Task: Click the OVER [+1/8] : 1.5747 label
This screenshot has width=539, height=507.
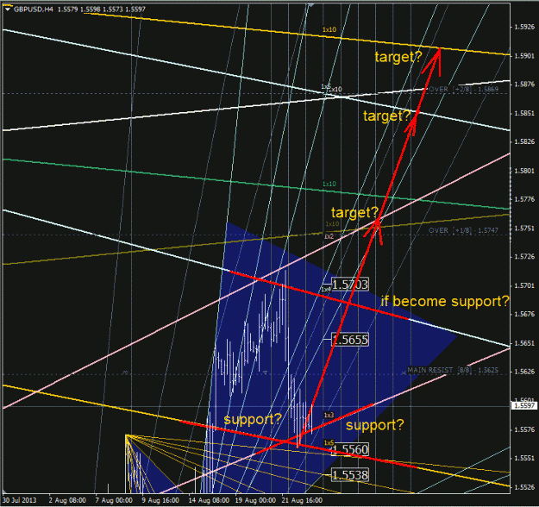Action: click(463, 230)
